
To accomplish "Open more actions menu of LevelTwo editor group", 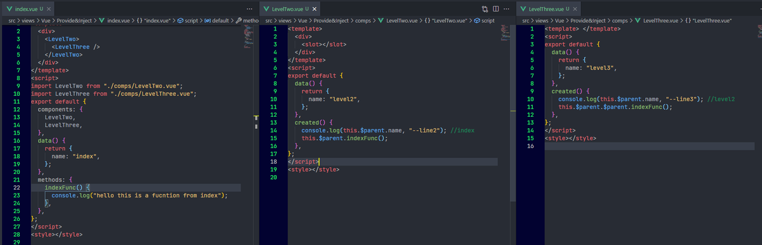I will tap(506, 9).
